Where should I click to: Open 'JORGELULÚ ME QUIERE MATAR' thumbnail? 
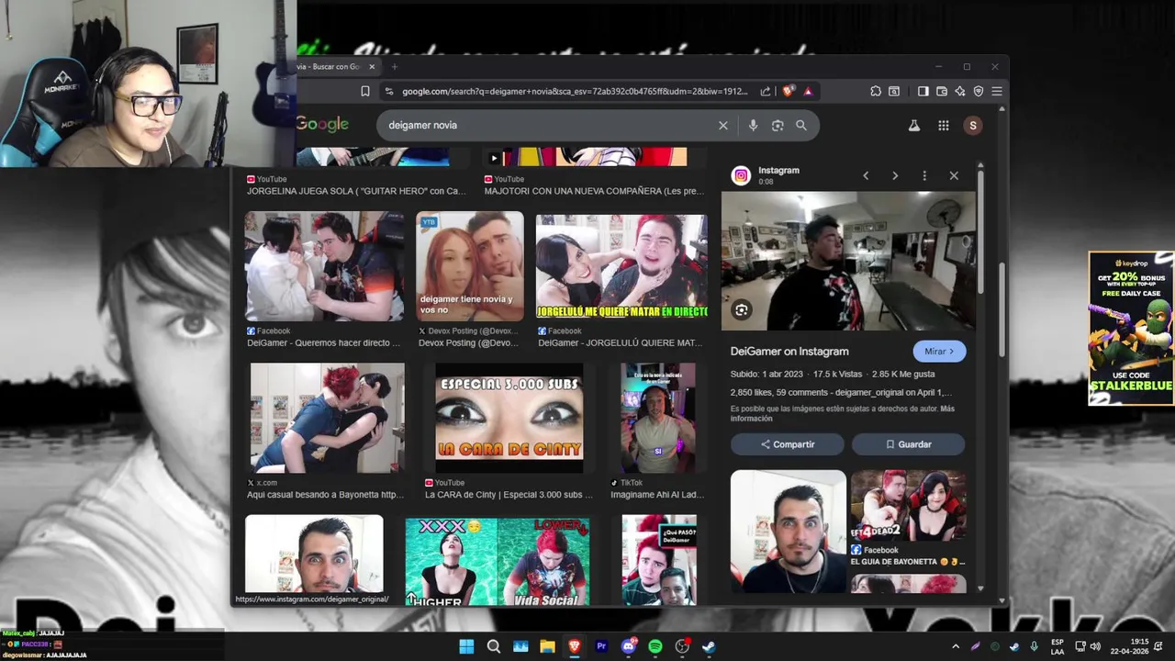[621, 266]
